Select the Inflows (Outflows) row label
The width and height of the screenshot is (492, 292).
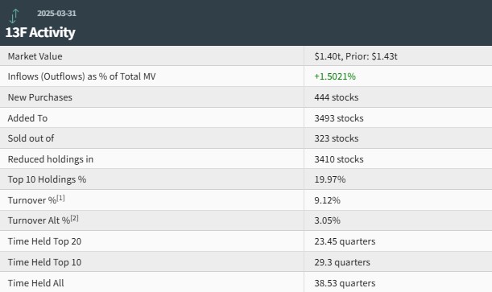coord(81,76)
